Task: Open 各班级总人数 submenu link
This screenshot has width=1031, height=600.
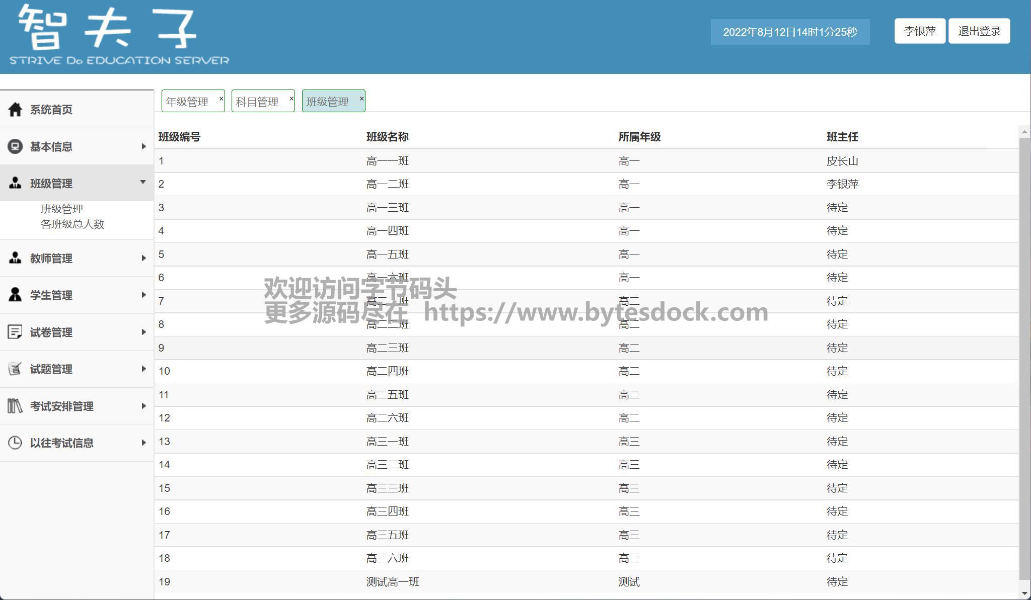Action: pos(72,224)
